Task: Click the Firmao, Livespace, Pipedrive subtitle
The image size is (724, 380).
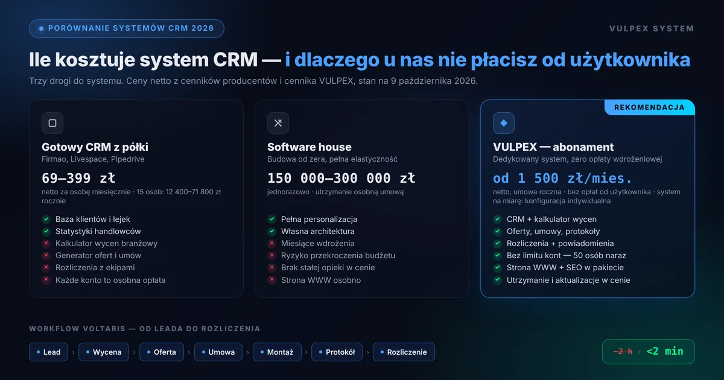Action: coord(93,159)
